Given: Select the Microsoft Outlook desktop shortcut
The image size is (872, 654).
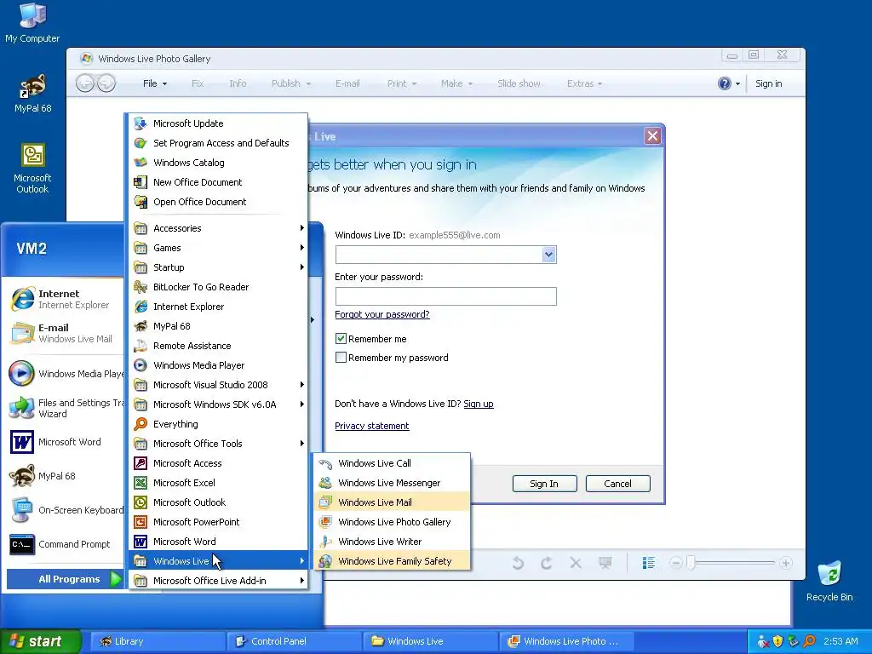Looking at the screenshot, I should pyautogui.click(x=32, y=169).
